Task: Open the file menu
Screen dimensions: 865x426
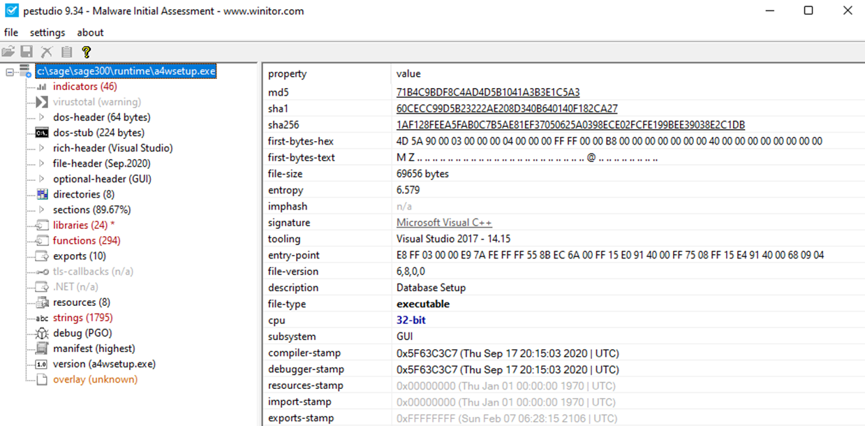Action: tap(11, 32)
